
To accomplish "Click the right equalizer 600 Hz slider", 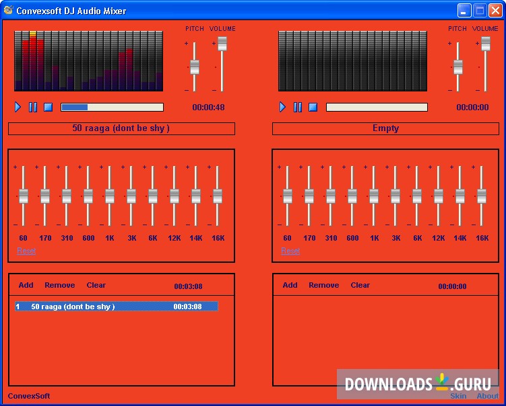I will [352, 196].
